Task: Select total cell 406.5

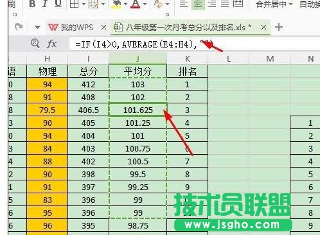Action: click(x=88, y=110)
